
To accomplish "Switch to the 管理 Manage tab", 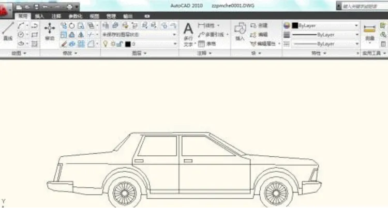I will click(x=111, y=16).
